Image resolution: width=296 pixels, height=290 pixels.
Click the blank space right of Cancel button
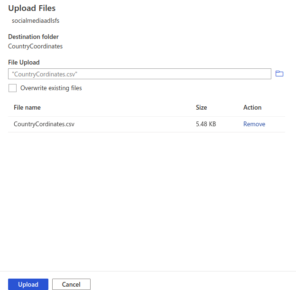(190, 284)
